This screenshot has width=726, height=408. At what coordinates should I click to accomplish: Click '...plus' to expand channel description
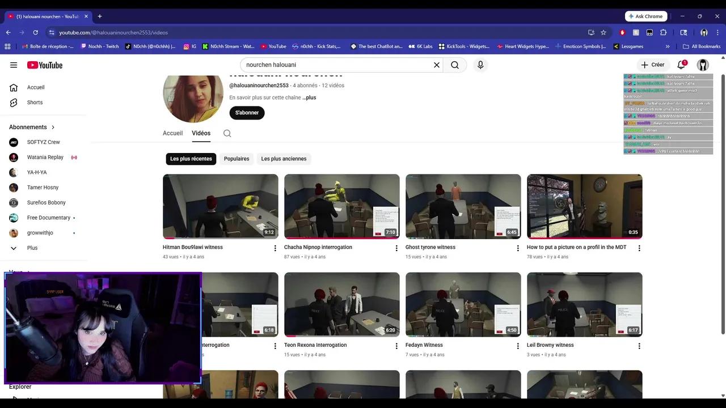pos(309,97)
